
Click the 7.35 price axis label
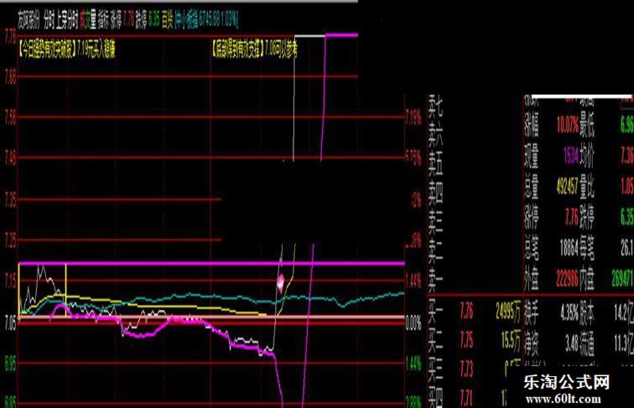[11, 200]
